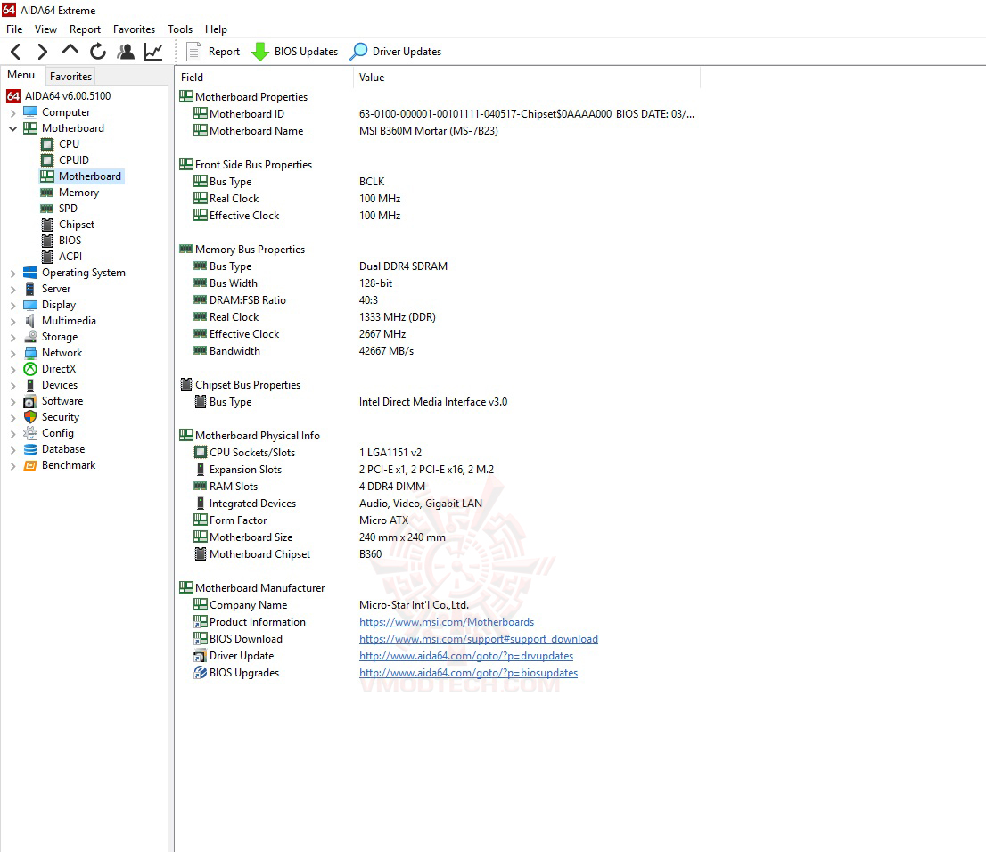Click the Multimedia speaker icon
The image size is (986, 852).
tap(30, 321)
